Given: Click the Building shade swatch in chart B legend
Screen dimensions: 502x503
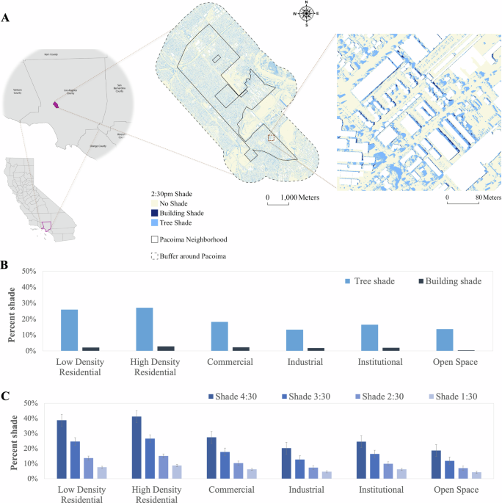Looking at the screenshot, I should coord(421,281).
